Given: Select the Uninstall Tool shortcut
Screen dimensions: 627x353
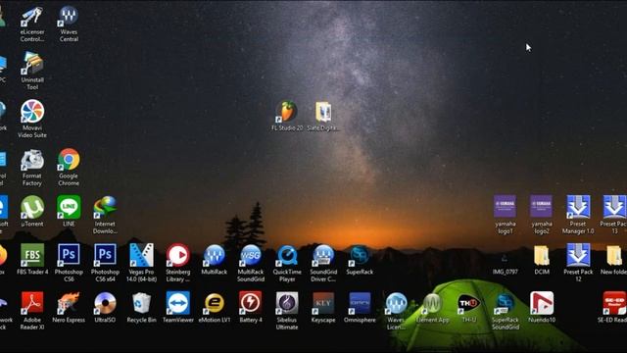Looking at the screenshot, I should 32,64.
